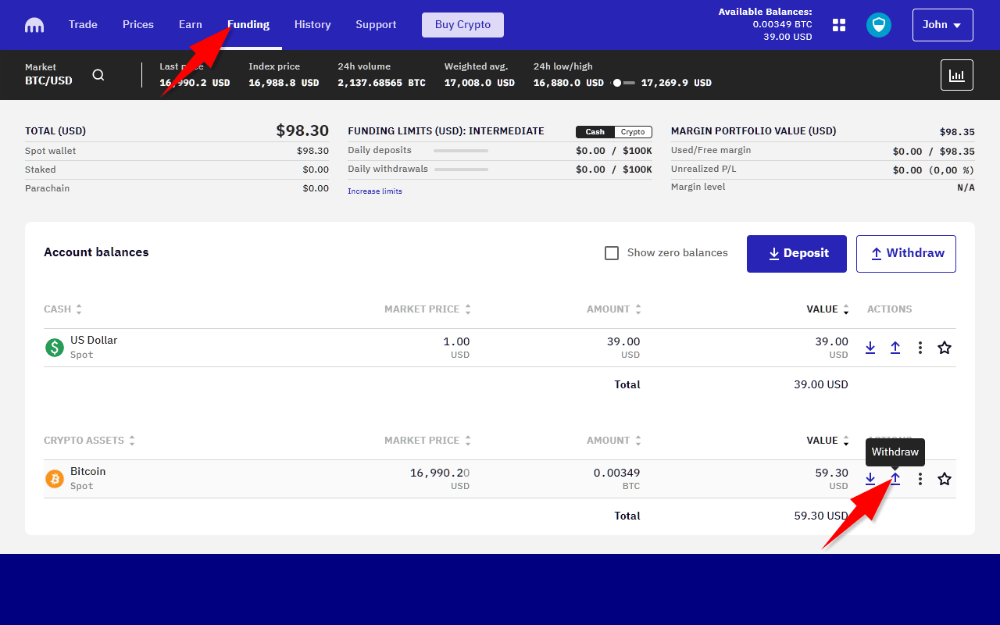Image resolution: width=1000 pixels, height=625 pixels.
Task: Go to the History tab
Action: (312, 25)
